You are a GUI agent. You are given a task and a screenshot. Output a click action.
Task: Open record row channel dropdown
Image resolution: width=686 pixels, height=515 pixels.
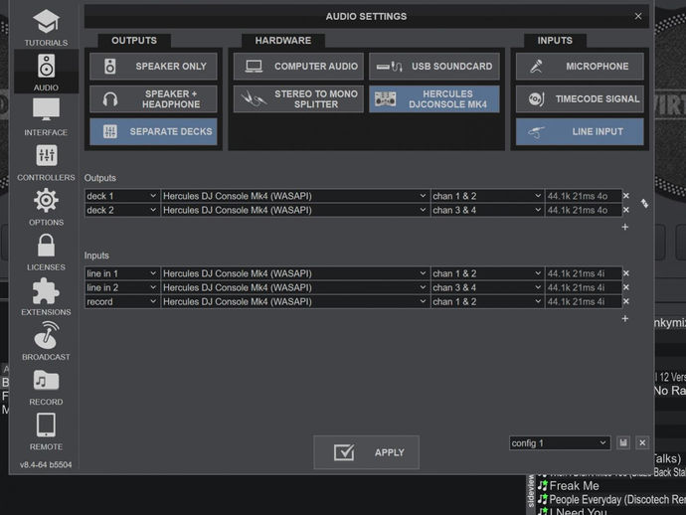487,301
